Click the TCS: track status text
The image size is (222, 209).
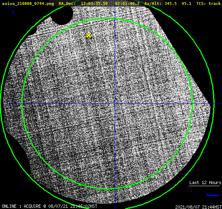tap(209, 4)
